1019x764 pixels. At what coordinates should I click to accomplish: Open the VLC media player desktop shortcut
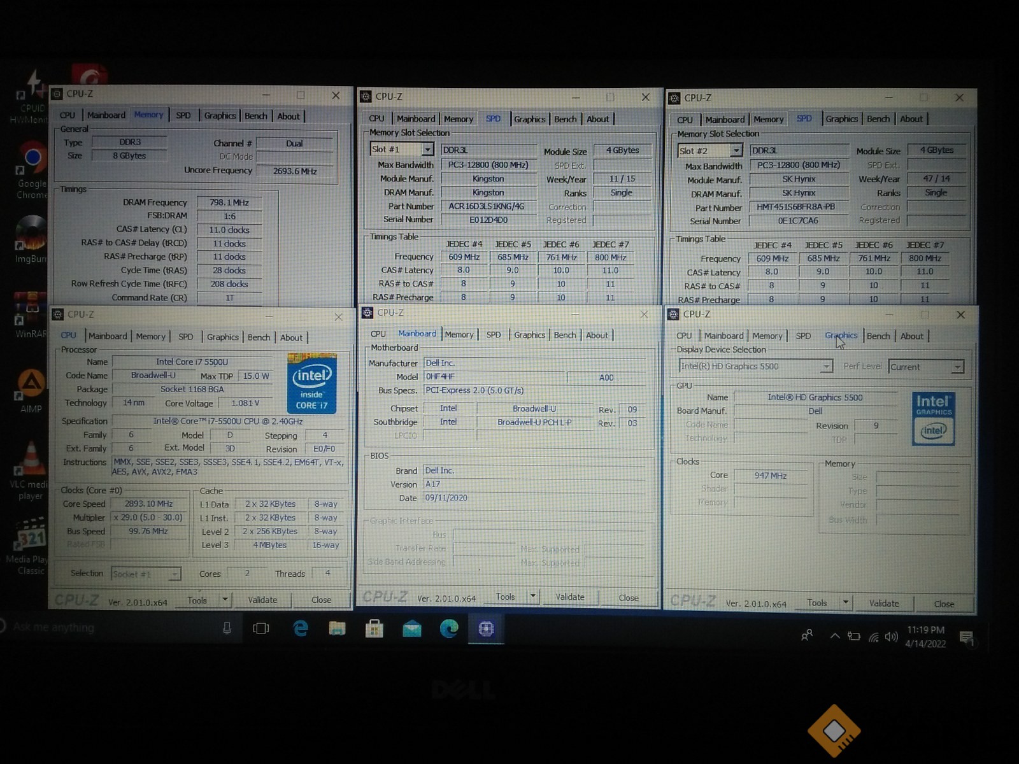click(x=29, y=470)
